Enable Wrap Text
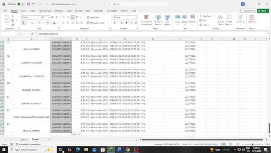 (93, 17)
